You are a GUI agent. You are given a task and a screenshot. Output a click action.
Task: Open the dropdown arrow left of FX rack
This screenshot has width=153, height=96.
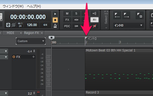(x=6, y=57)
